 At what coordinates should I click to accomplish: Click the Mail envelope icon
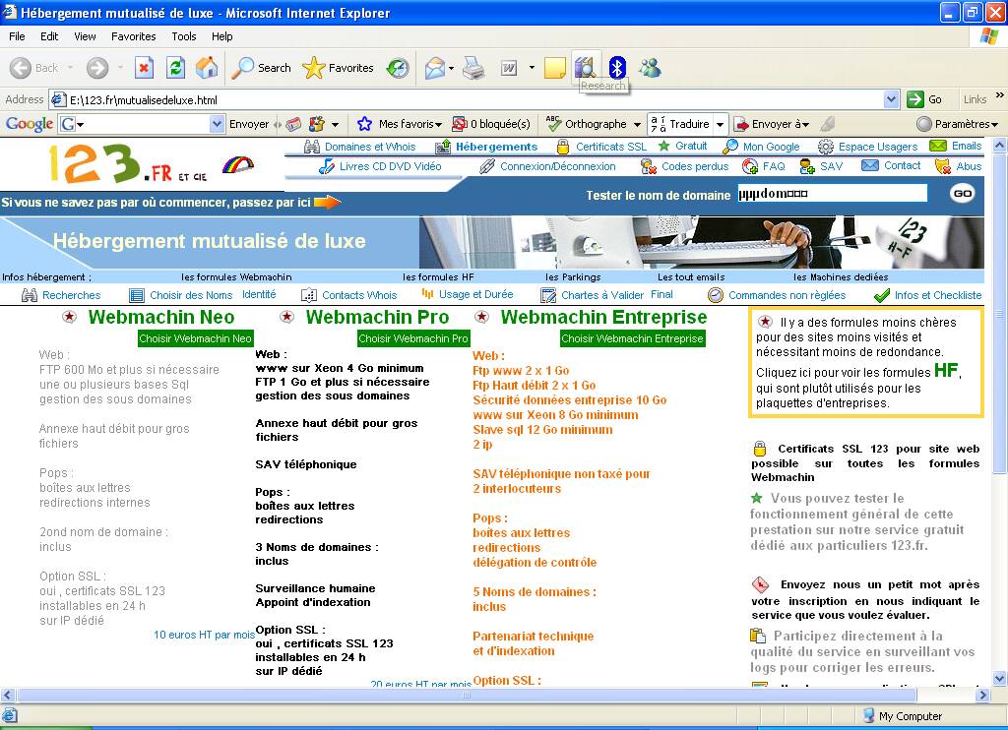click(x=434, y=68)
